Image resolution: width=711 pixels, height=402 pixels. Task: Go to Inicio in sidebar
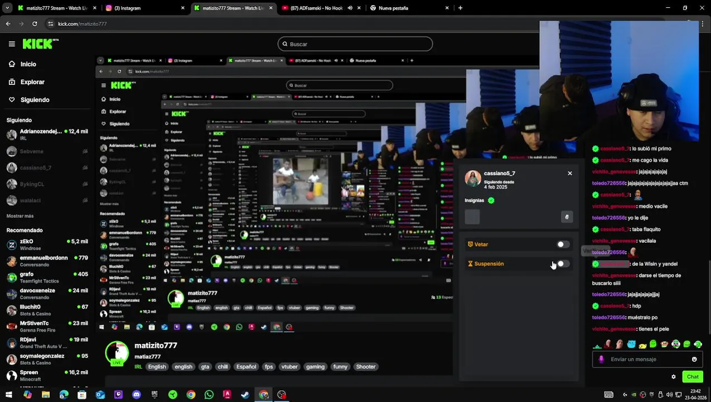28,64
